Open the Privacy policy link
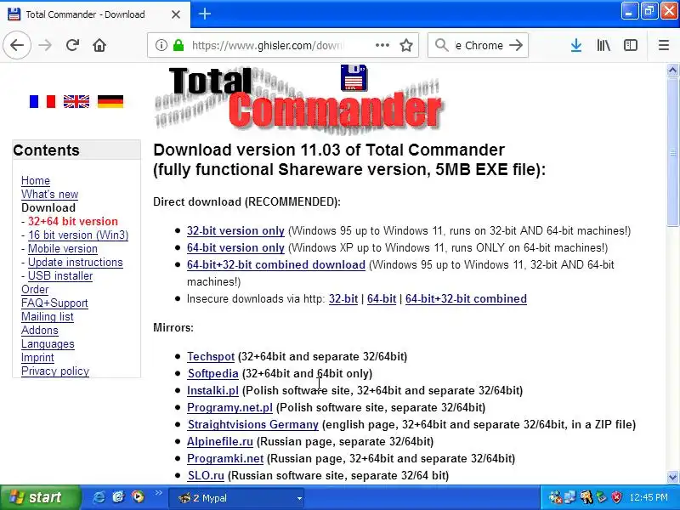The image size is (680, 510). click(x=55, y=371)
